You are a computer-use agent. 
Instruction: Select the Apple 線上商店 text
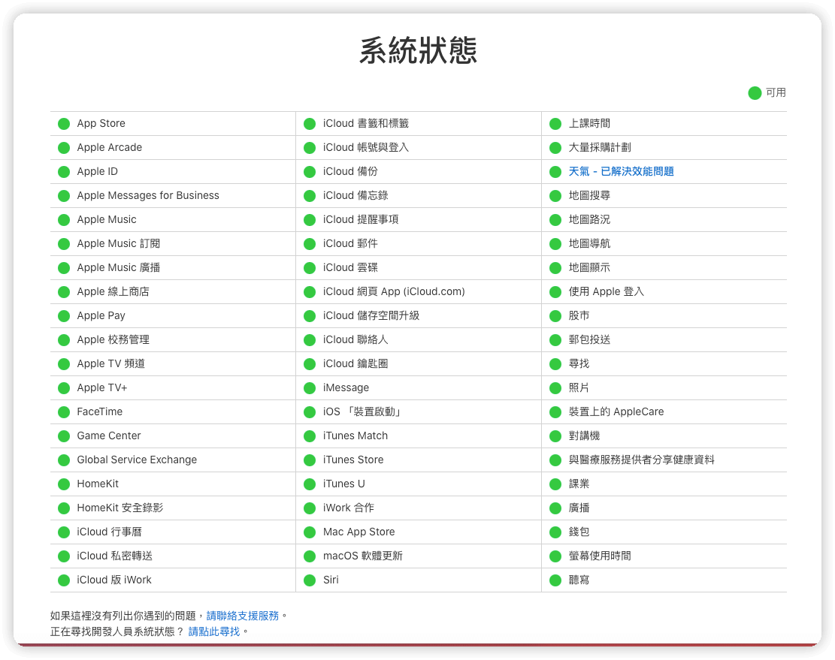[113, 291]
